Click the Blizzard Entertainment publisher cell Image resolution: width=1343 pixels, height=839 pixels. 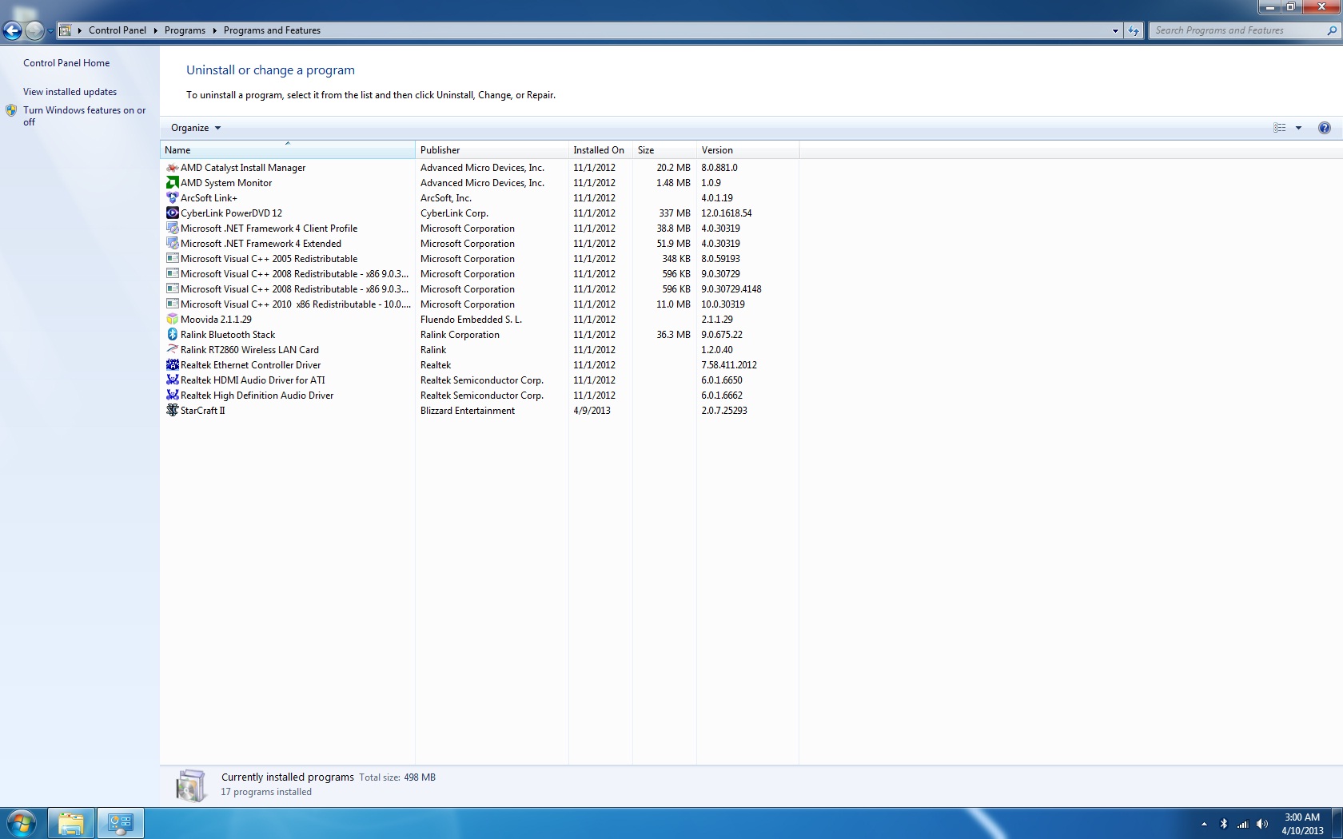(468, 411)
